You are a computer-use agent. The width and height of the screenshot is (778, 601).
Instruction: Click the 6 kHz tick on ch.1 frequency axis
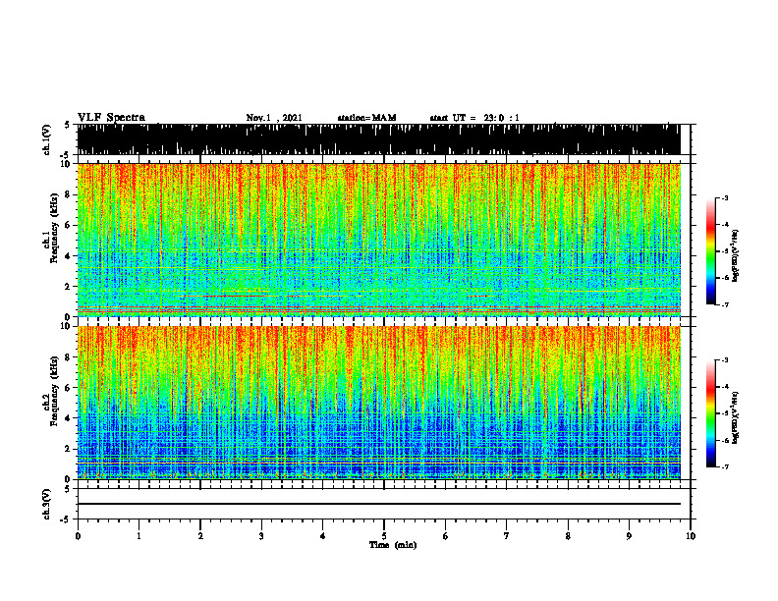pos(69,225)
